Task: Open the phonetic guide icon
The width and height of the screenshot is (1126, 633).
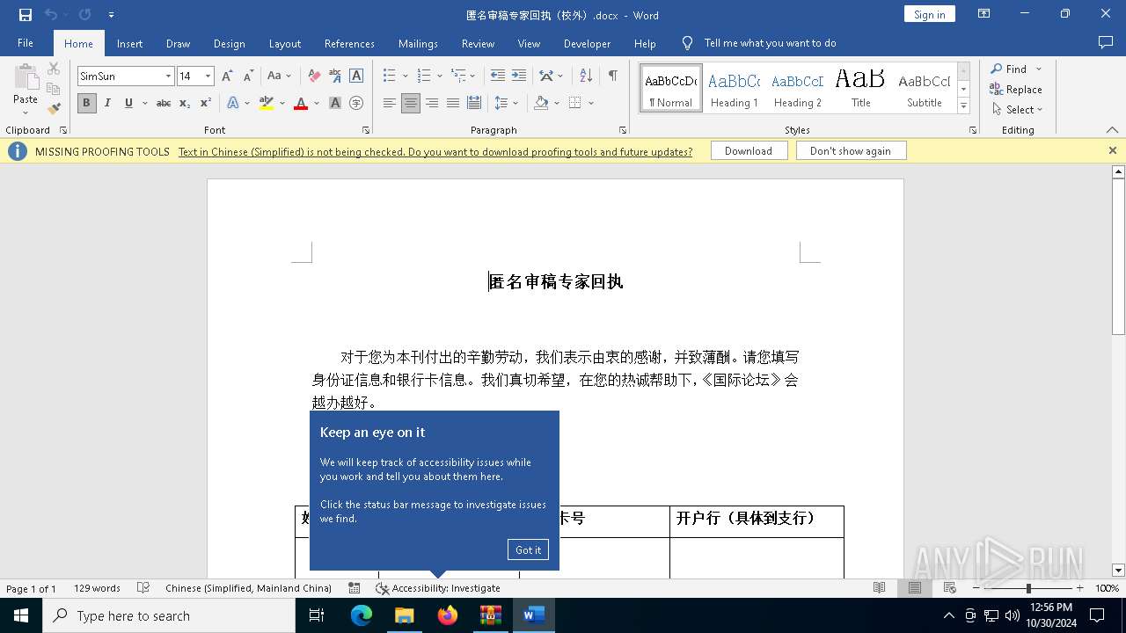Action: pyautogui.click(x=335, y=76)
